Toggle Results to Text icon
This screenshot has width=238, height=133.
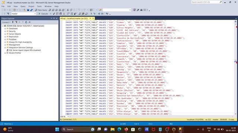[80, 14]
